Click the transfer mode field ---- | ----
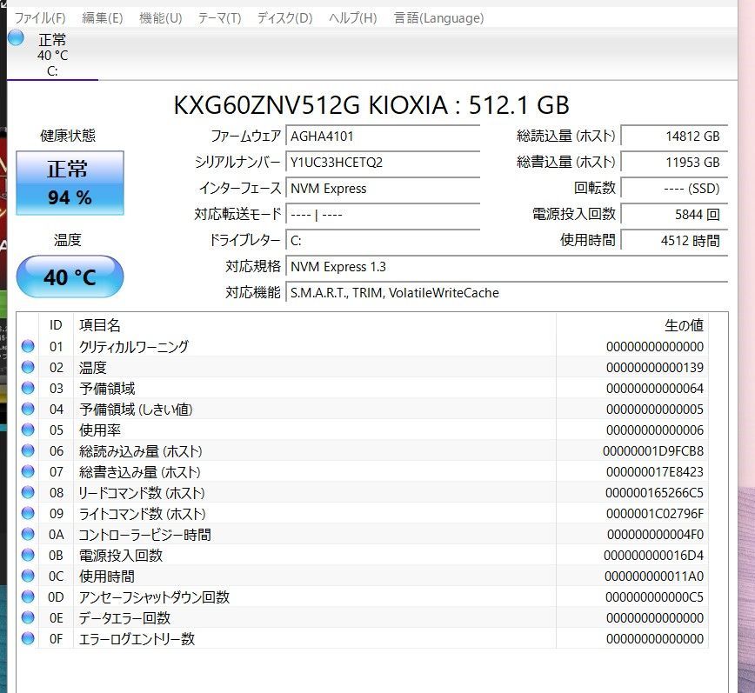This screenshot has width=755, height=693. pos(383,214)
